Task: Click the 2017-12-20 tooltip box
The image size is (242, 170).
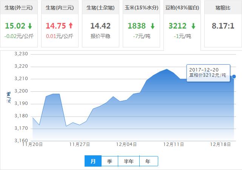Action: click(x=208, y=73)
